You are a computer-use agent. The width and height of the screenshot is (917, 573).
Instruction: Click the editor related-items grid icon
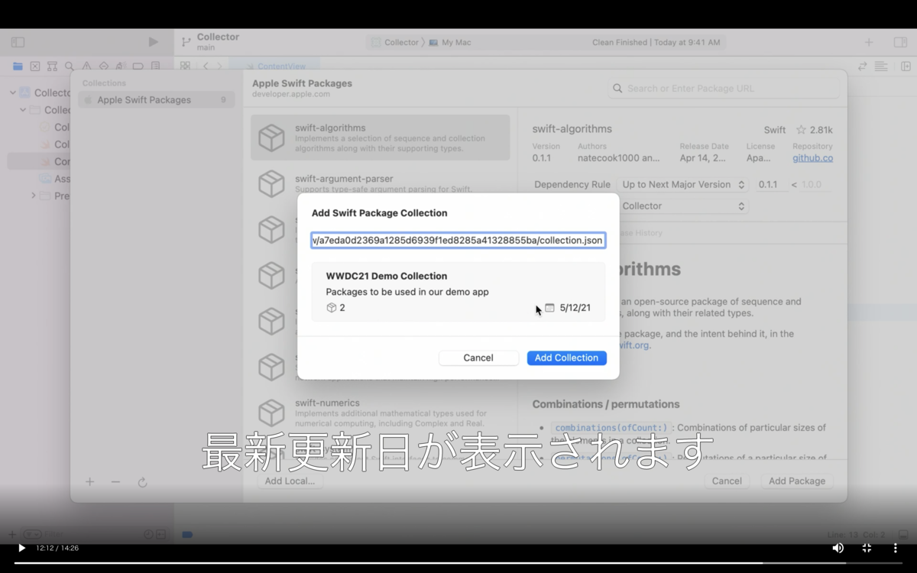click(186, 66)
